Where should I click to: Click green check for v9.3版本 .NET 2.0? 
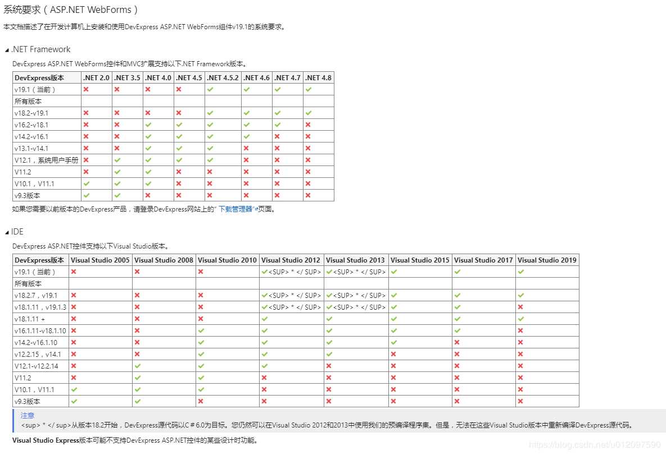(86, 195)
